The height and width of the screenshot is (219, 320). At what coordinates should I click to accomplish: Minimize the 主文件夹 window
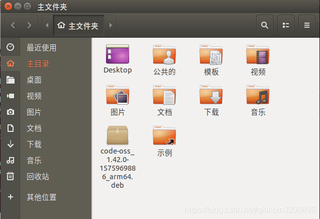[x=18, y=7]
